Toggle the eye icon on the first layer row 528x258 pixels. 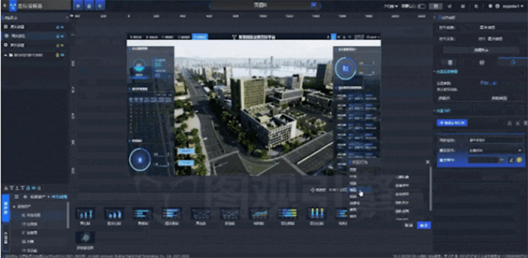[x=63, y=27]
